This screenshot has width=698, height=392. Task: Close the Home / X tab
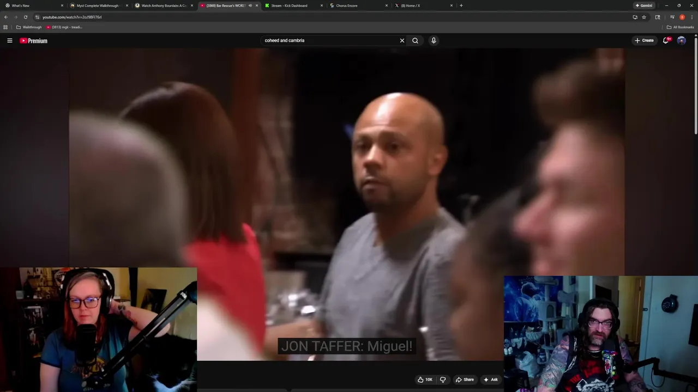[452, 5]
